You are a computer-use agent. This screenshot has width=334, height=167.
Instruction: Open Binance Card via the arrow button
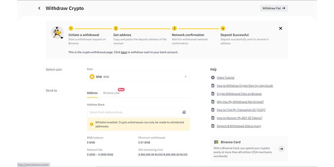point(281,149)
